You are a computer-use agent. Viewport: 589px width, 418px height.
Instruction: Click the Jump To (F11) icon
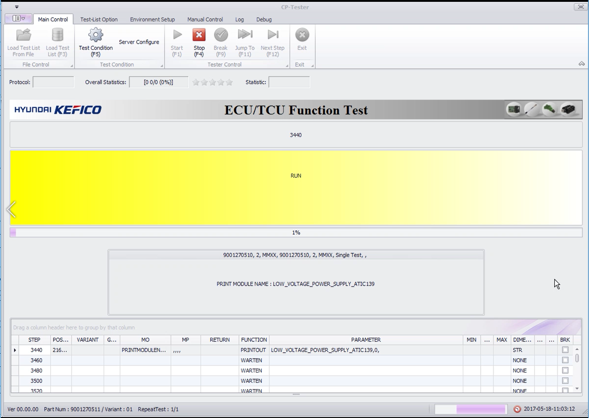245,34
